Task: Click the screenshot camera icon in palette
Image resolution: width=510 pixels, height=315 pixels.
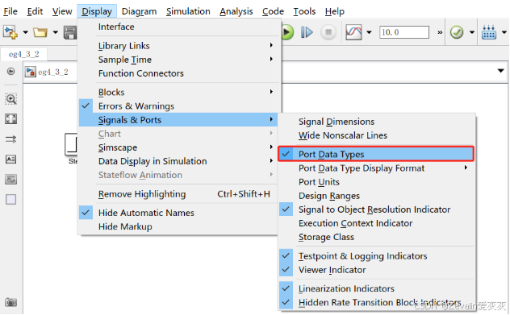Action: coord(10,302)
